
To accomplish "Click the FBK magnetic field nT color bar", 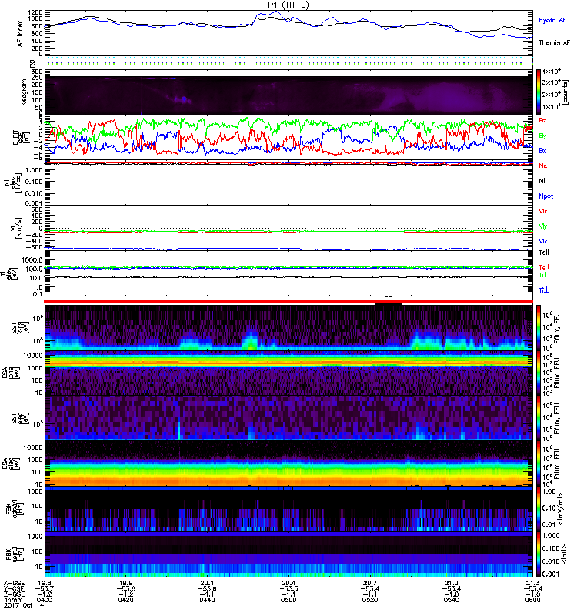I will pyautogui.click(x=538, y=554).
